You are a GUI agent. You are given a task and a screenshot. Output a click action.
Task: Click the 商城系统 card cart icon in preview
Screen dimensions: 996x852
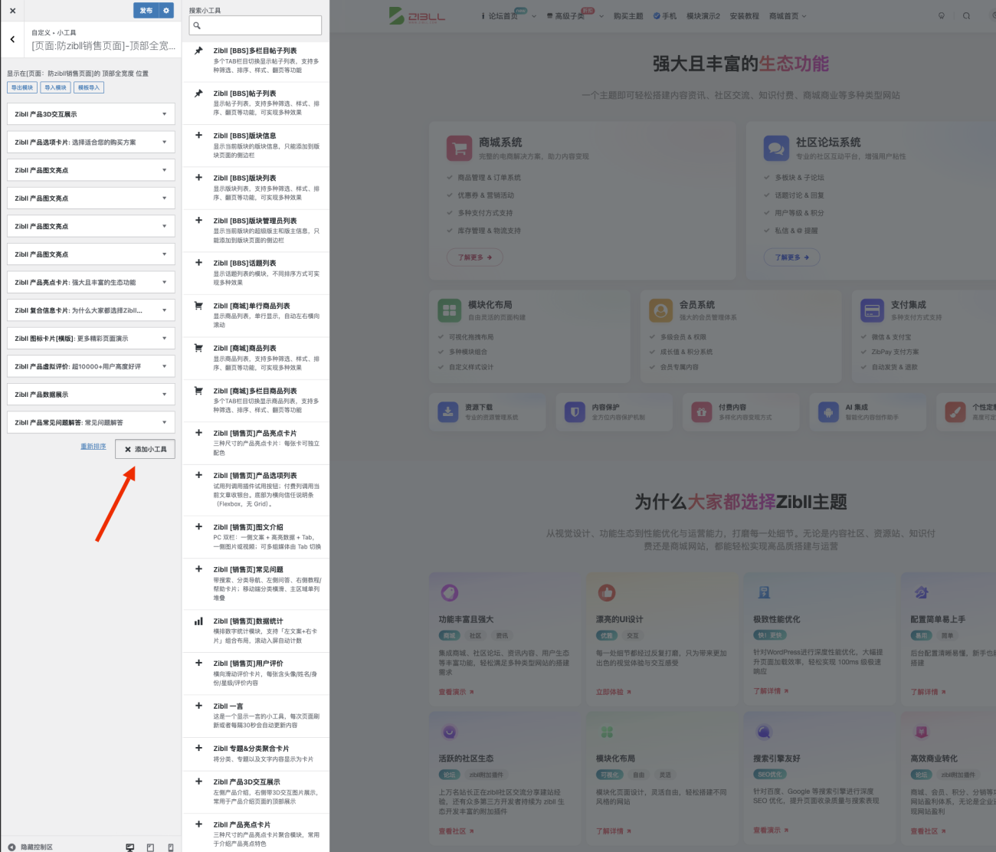[459, 148]
